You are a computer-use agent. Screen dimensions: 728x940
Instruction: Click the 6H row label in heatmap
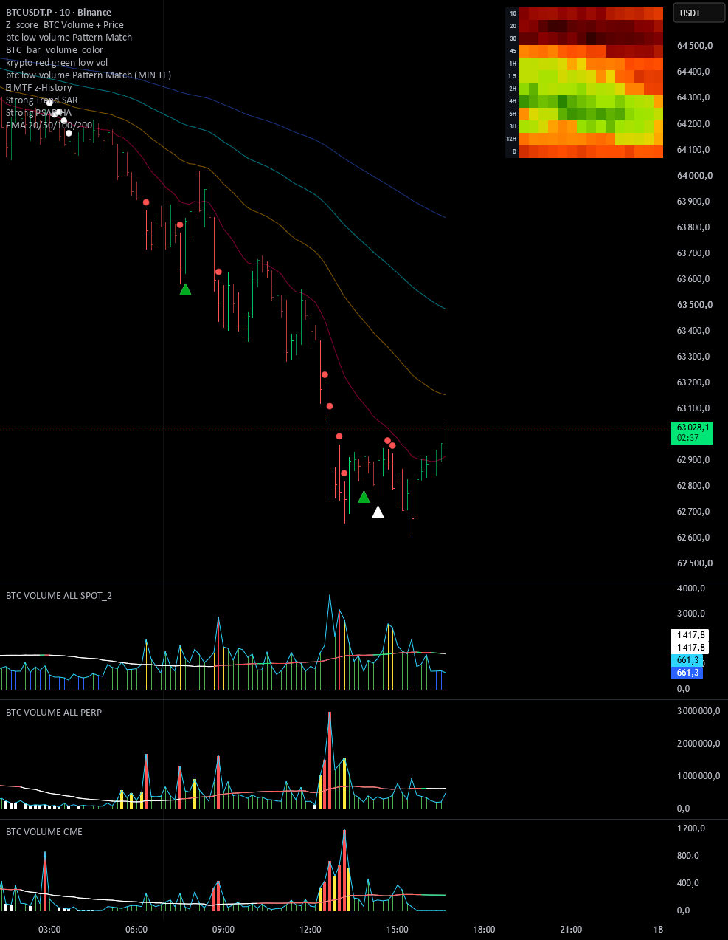513,114
